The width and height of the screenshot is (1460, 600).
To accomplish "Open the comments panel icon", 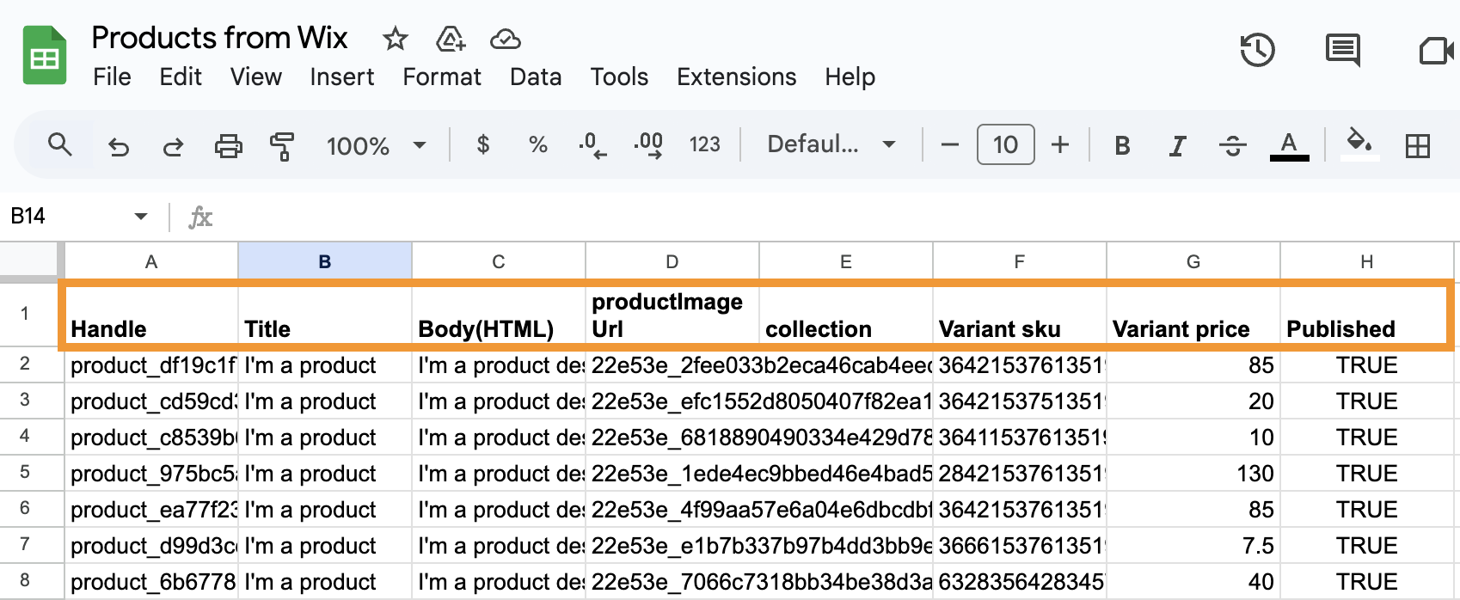I will [x=1343, y=50].
